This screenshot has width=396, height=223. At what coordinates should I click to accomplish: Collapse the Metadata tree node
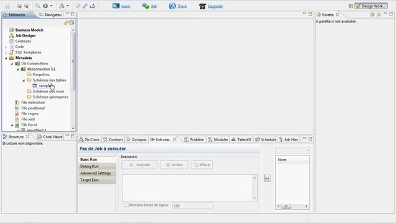click(x=6, y=58)
